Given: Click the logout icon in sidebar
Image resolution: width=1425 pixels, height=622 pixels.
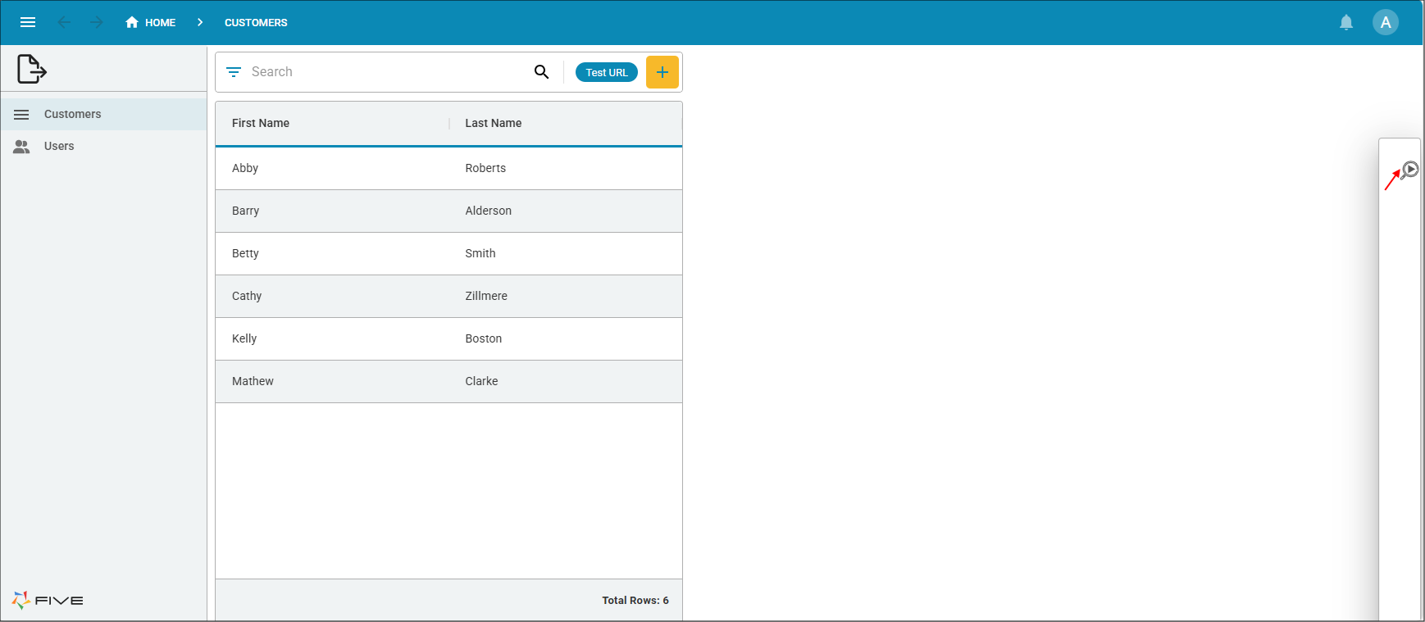Looking at the screenshot, I should click(32, 69).
